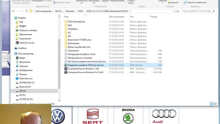Sort files by Дата изменения column
This screenshot has height=124, width=220.
[x=117, y=17]
